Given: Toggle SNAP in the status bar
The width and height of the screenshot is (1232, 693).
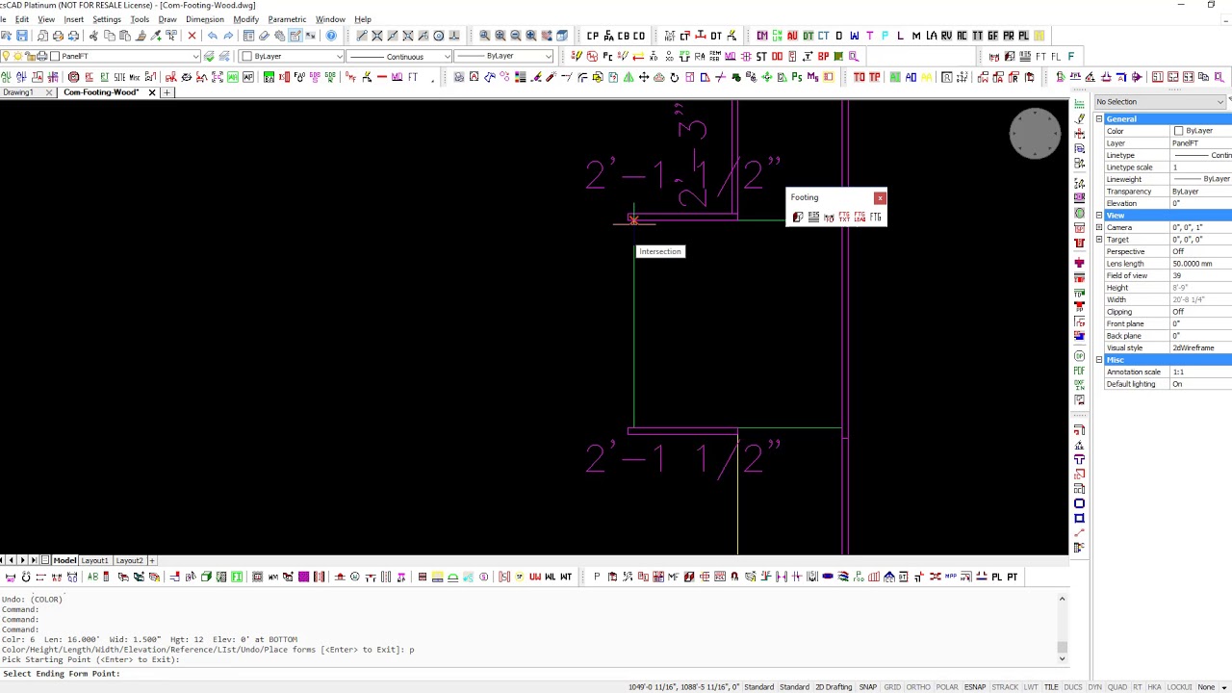Looking at the screenshot, I should point(868,687).
